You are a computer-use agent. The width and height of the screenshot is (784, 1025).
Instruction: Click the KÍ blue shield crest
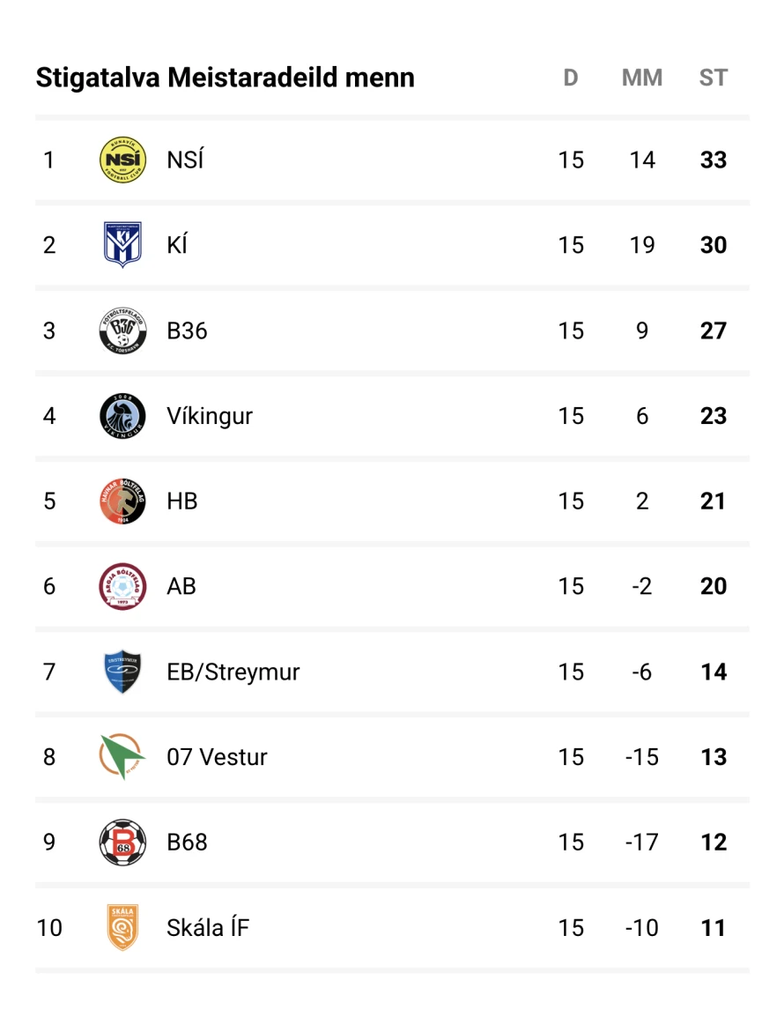(x=122, y=244)
